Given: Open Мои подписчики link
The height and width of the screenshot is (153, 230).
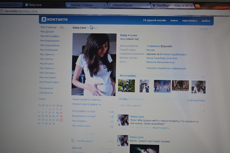Looking at the screenshot, I should coord(81,126).
